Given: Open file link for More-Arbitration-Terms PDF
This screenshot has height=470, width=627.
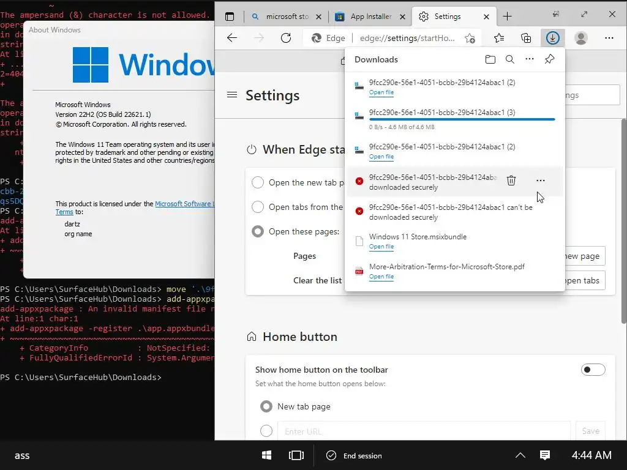Looking at the screenshot, I should pyautogui.click(x=381, y=277).
